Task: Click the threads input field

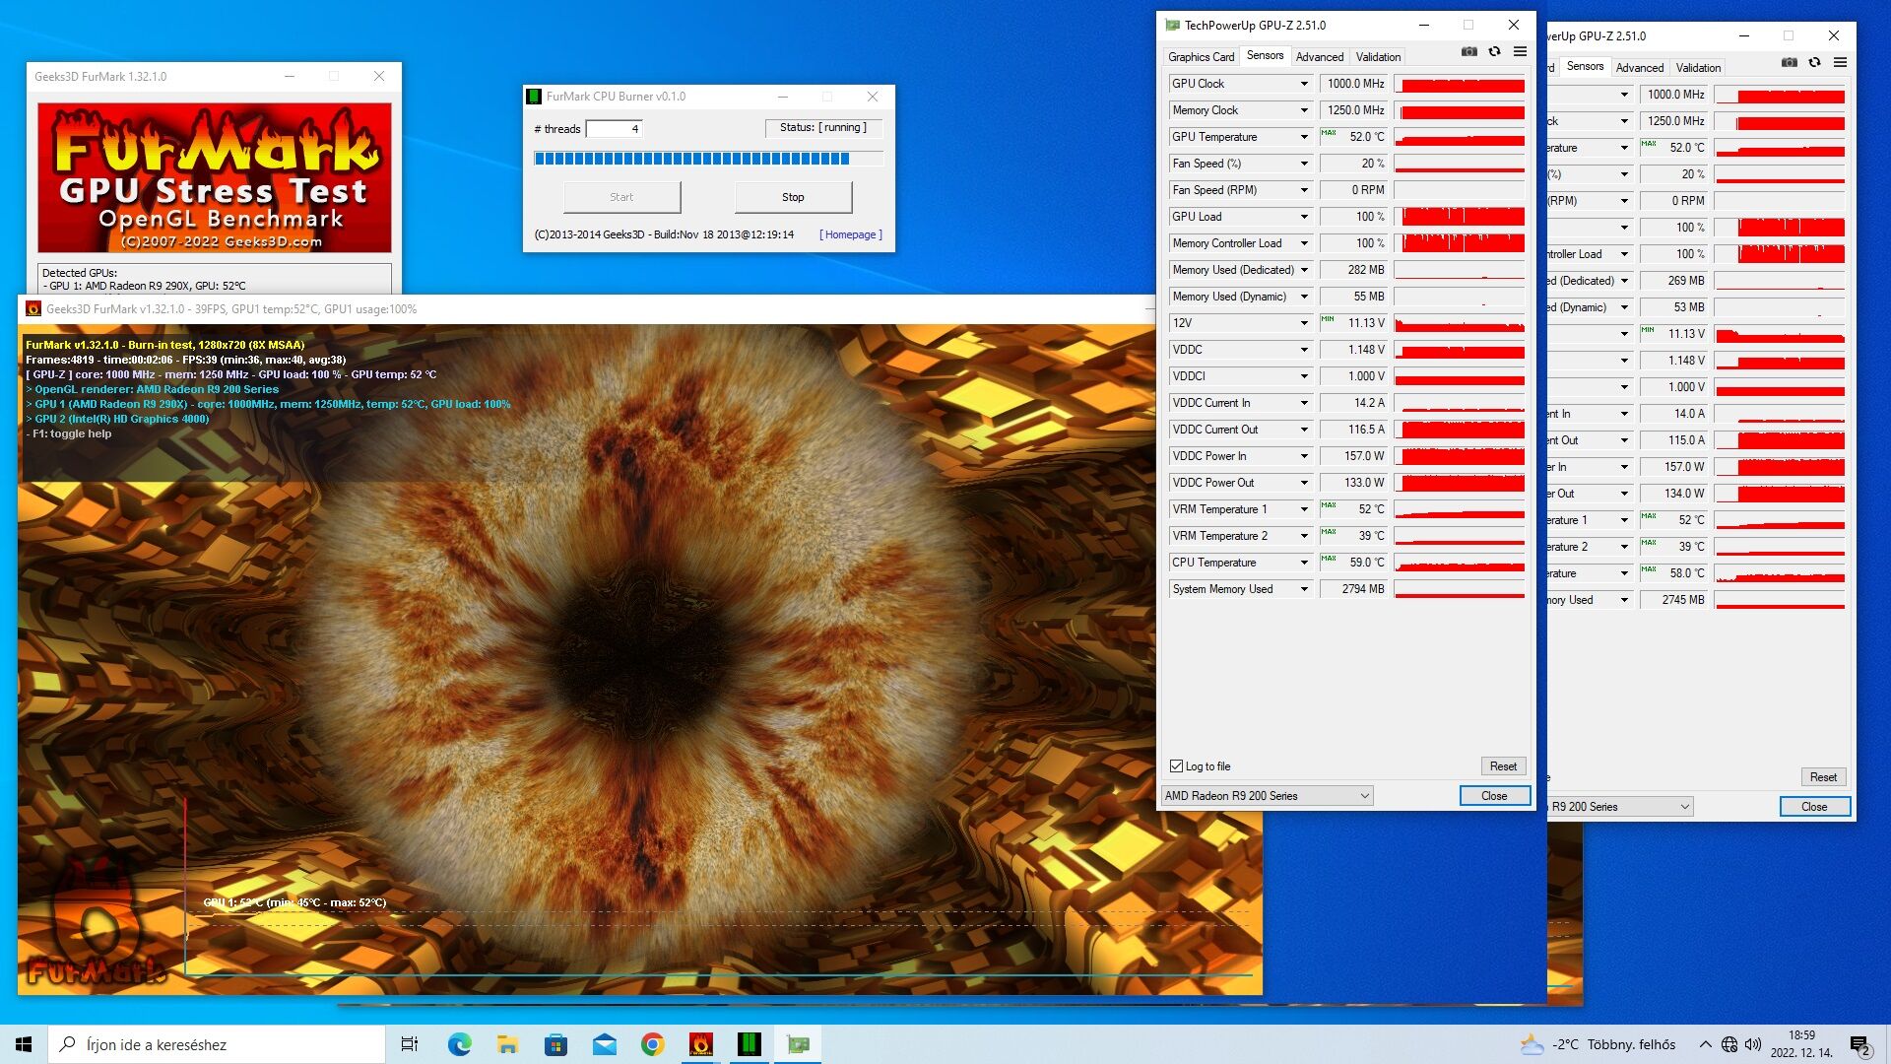Action: [614, 129]
